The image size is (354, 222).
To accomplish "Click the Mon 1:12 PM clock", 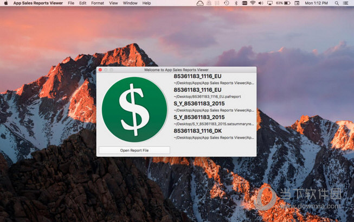I will point(316,3).
